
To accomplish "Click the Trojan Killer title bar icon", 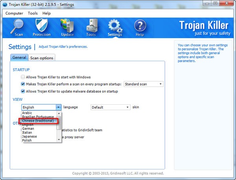I will 5,4.
